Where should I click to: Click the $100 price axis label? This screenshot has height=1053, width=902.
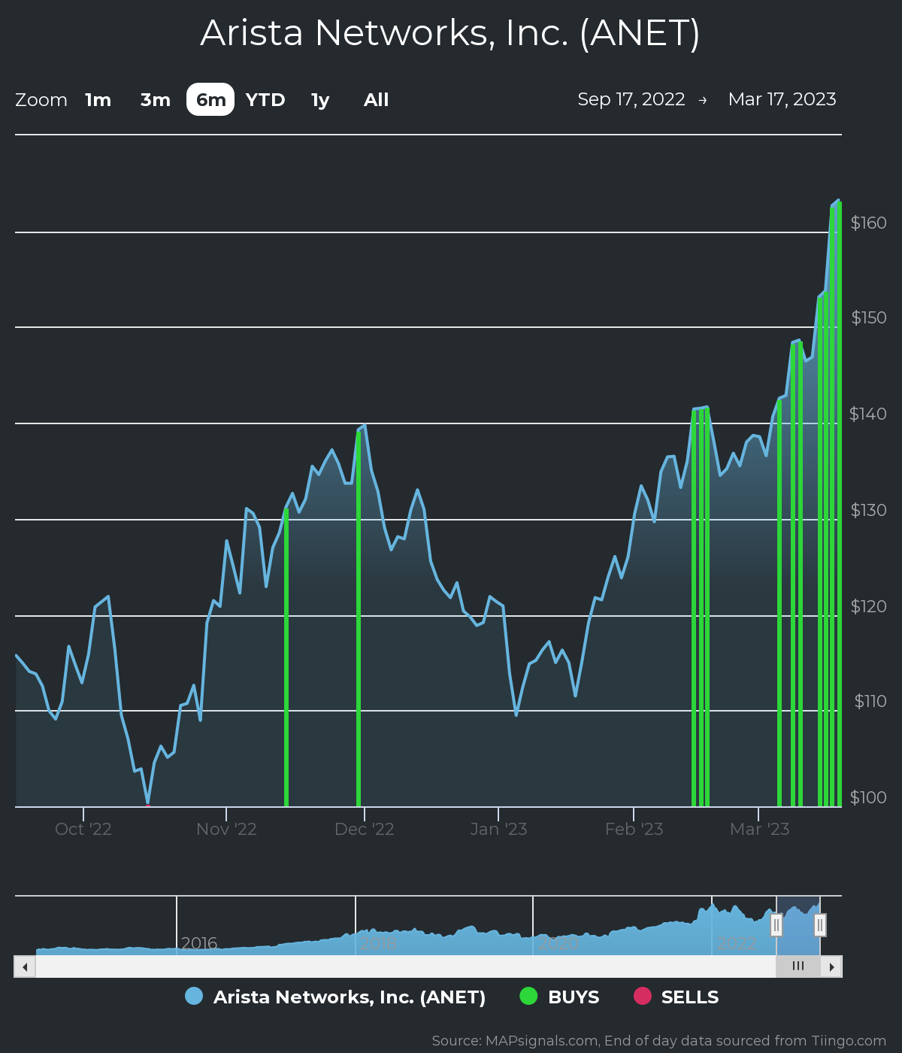[868, 797]
